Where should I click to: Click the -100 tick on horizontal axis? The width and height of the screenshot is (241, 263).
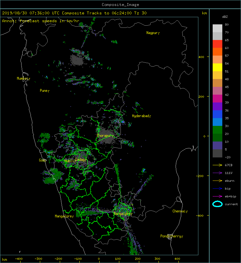78,259
